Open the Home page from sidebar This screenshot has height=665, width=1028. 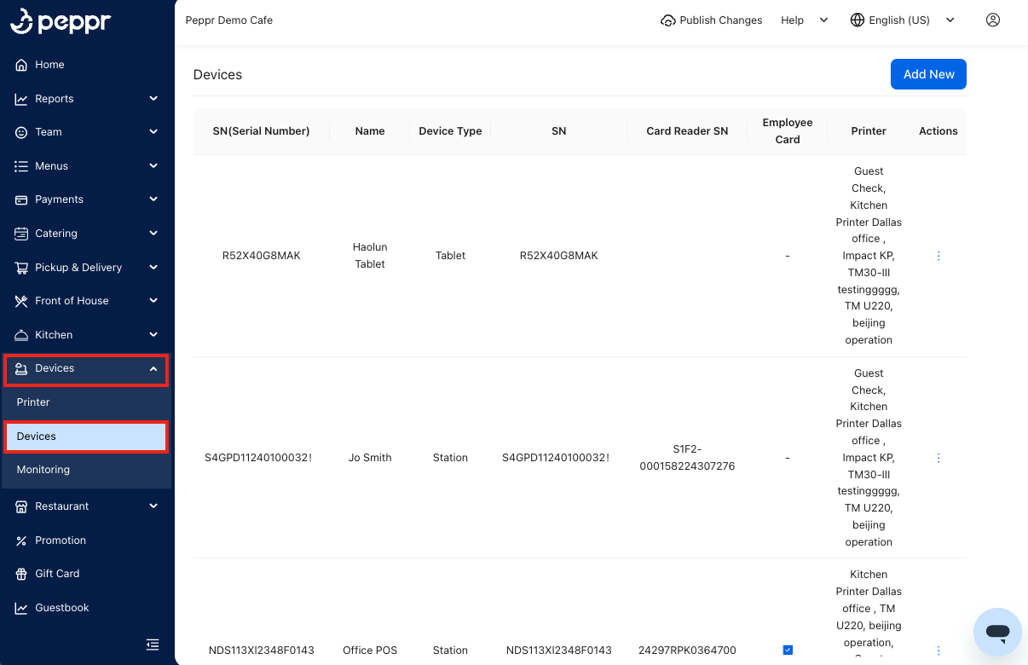(20, 65)
